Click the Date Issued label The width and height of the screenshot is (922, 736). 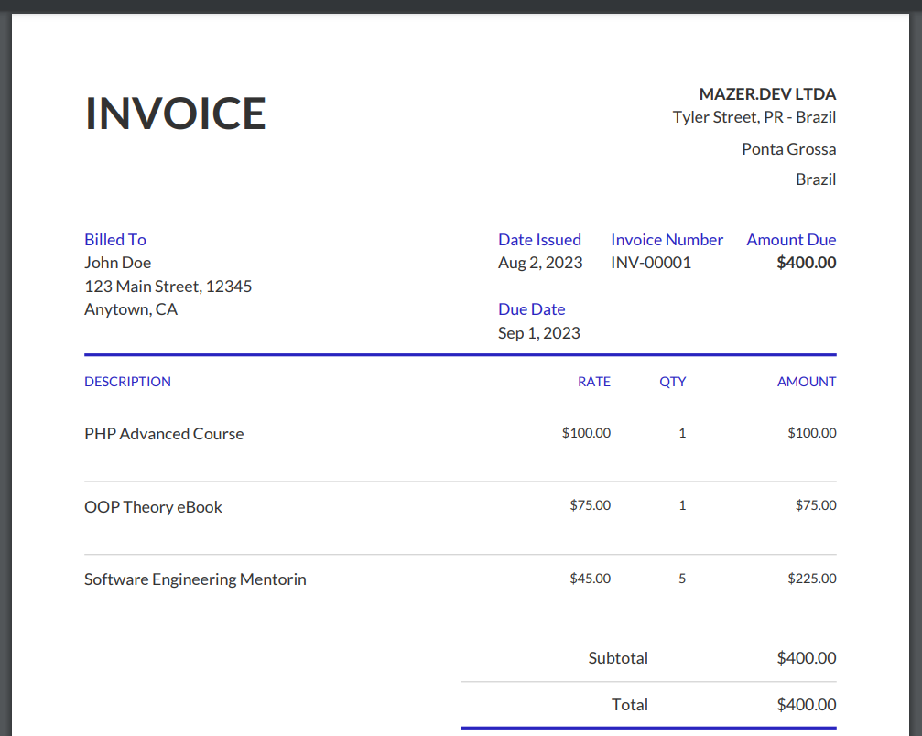coord(539,240)
